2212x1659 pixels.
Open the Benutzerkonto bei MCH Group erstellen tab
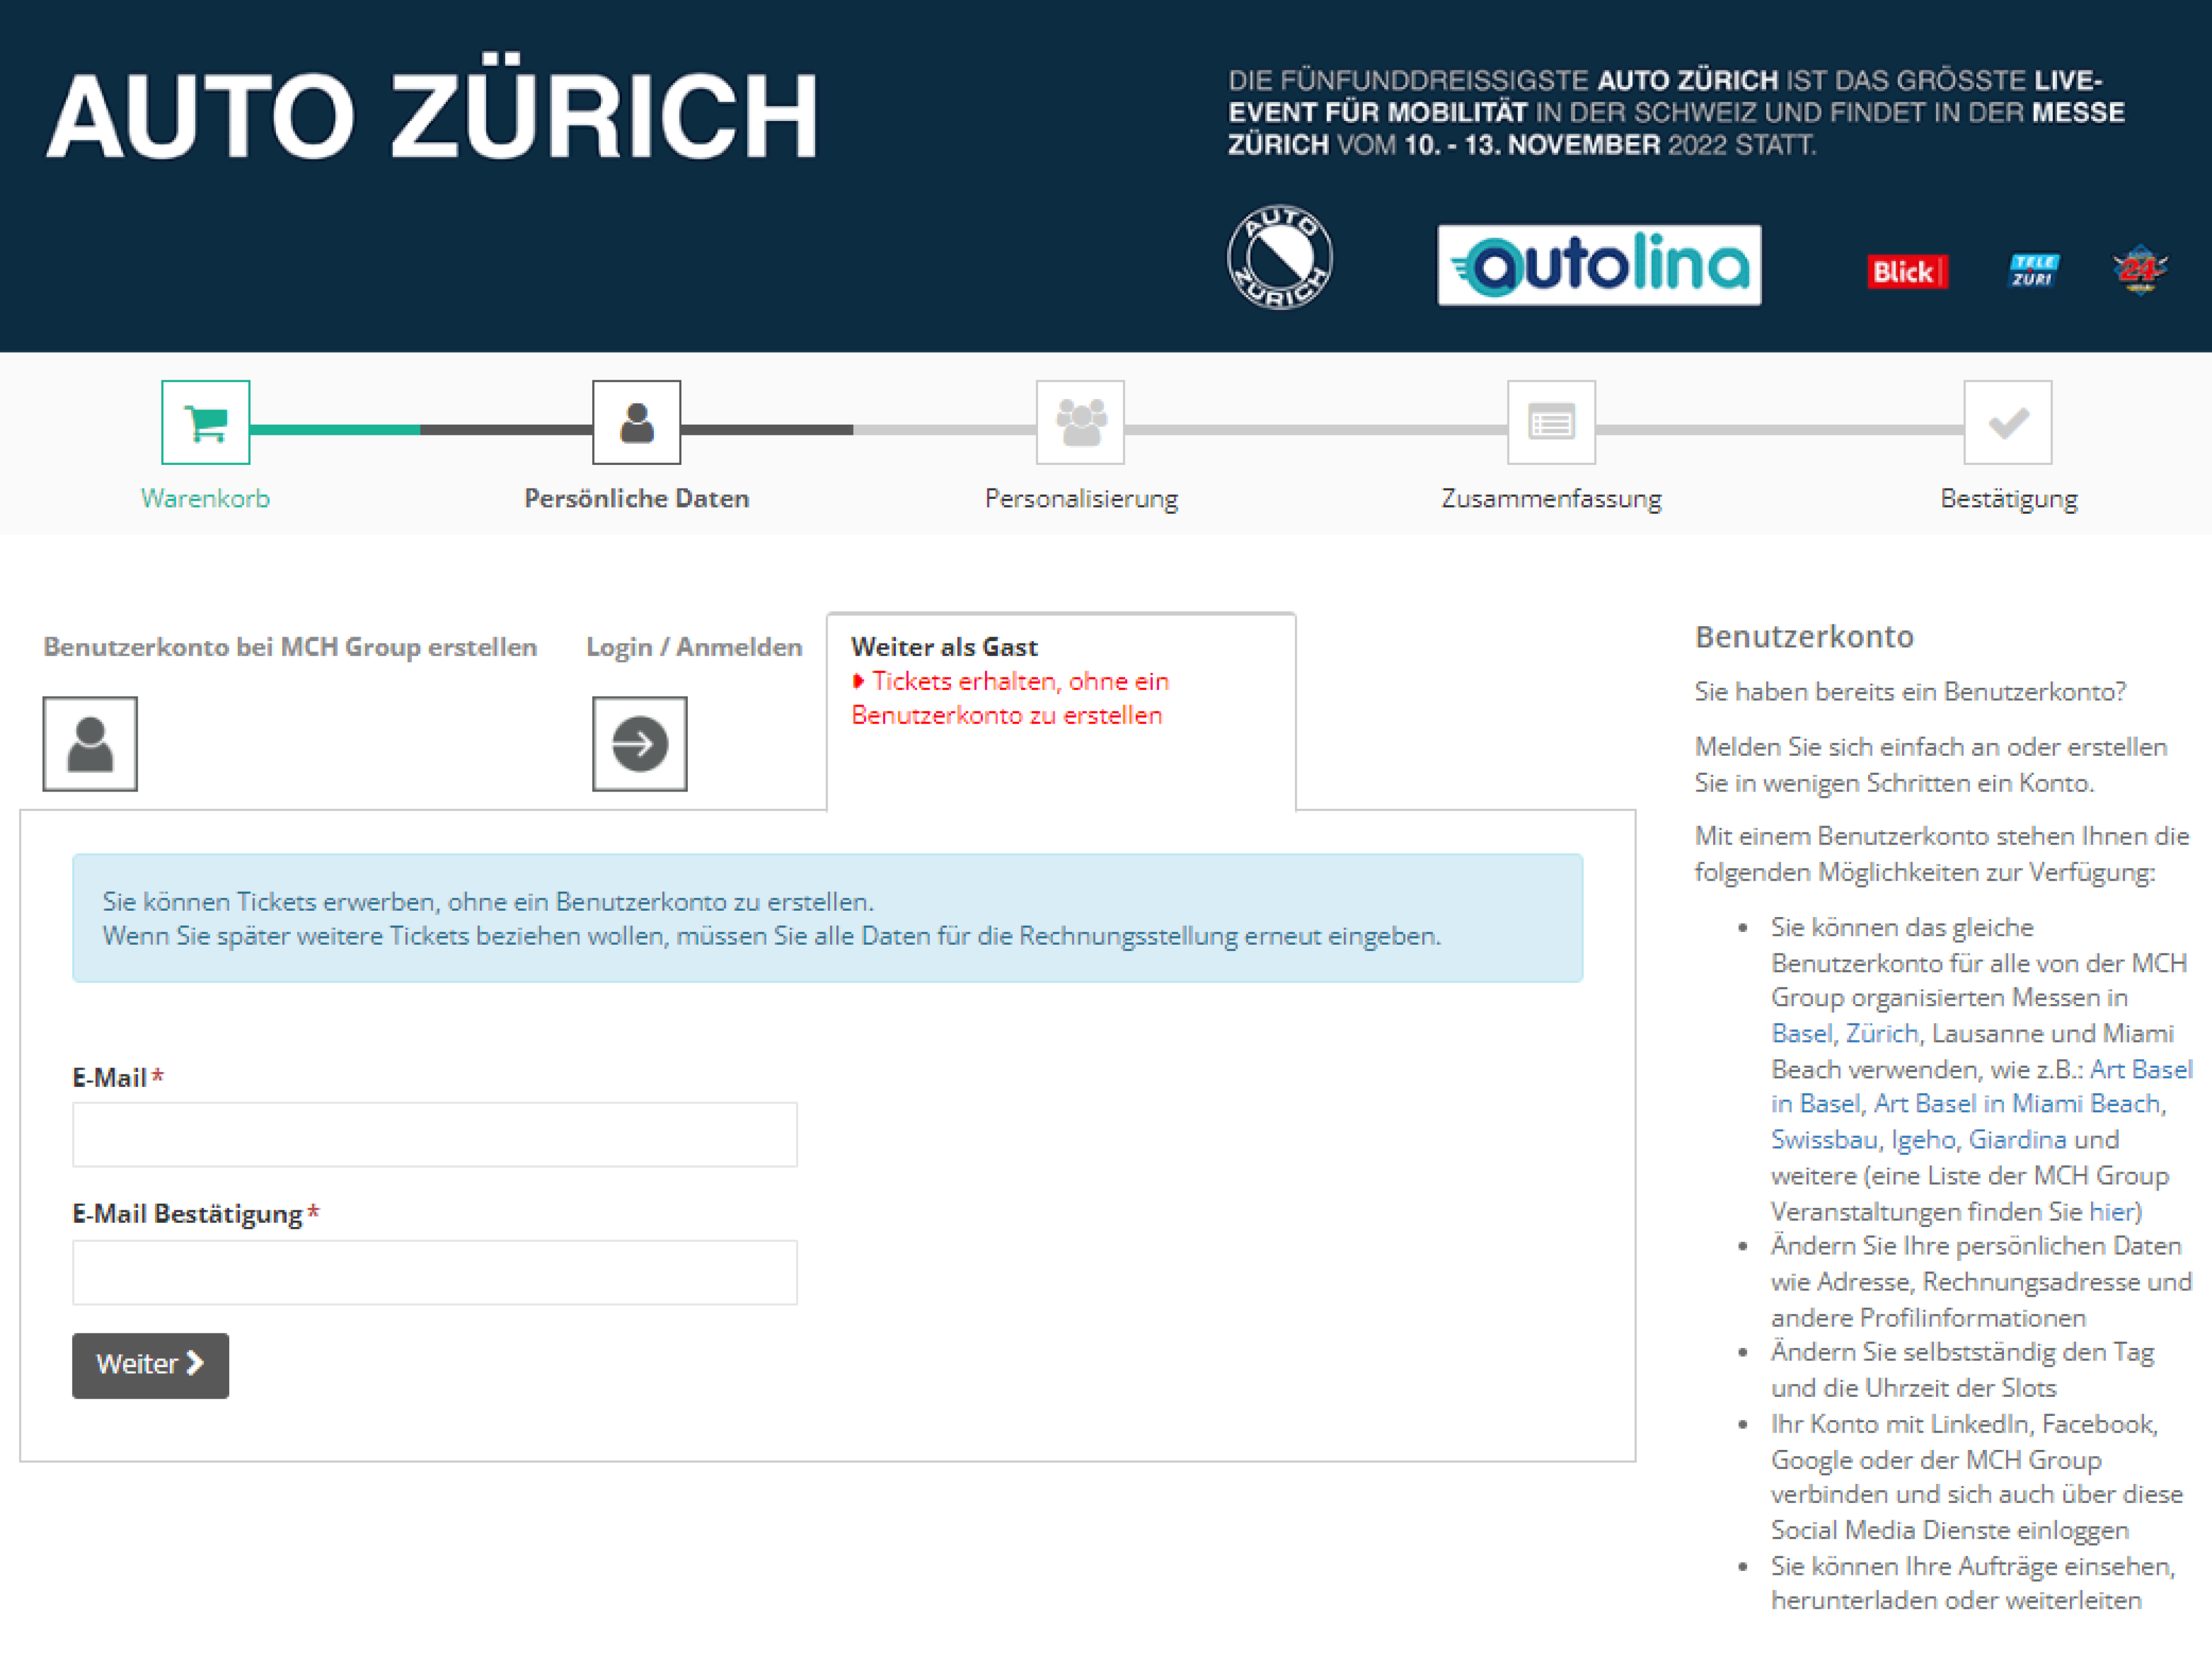tap(290, 647)
